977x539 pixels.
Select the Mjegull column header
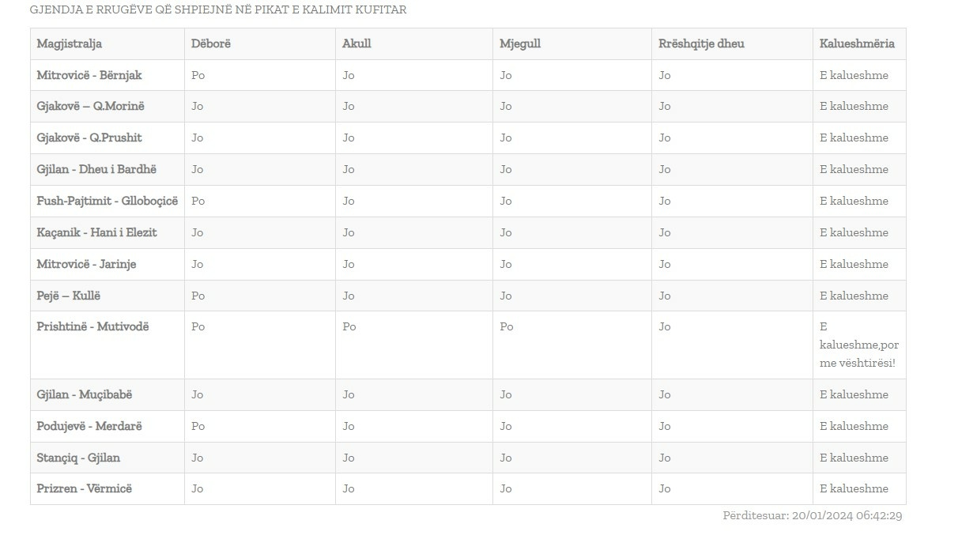coord(520,44)
